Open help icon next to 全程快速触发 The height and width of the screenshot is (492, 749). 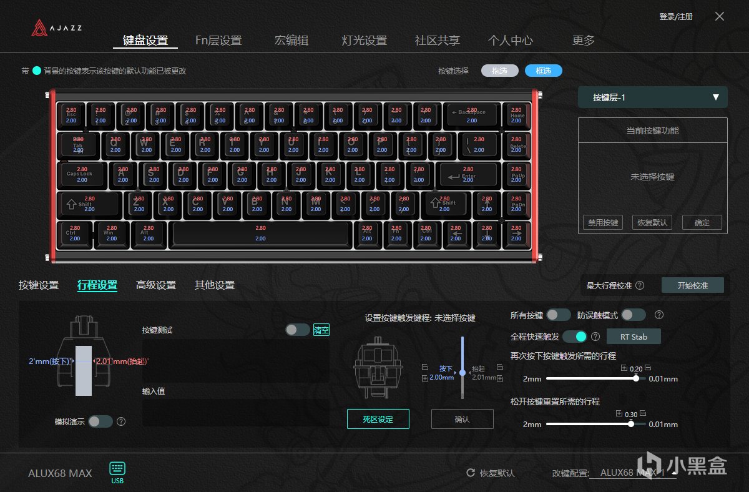coord(595,337)
